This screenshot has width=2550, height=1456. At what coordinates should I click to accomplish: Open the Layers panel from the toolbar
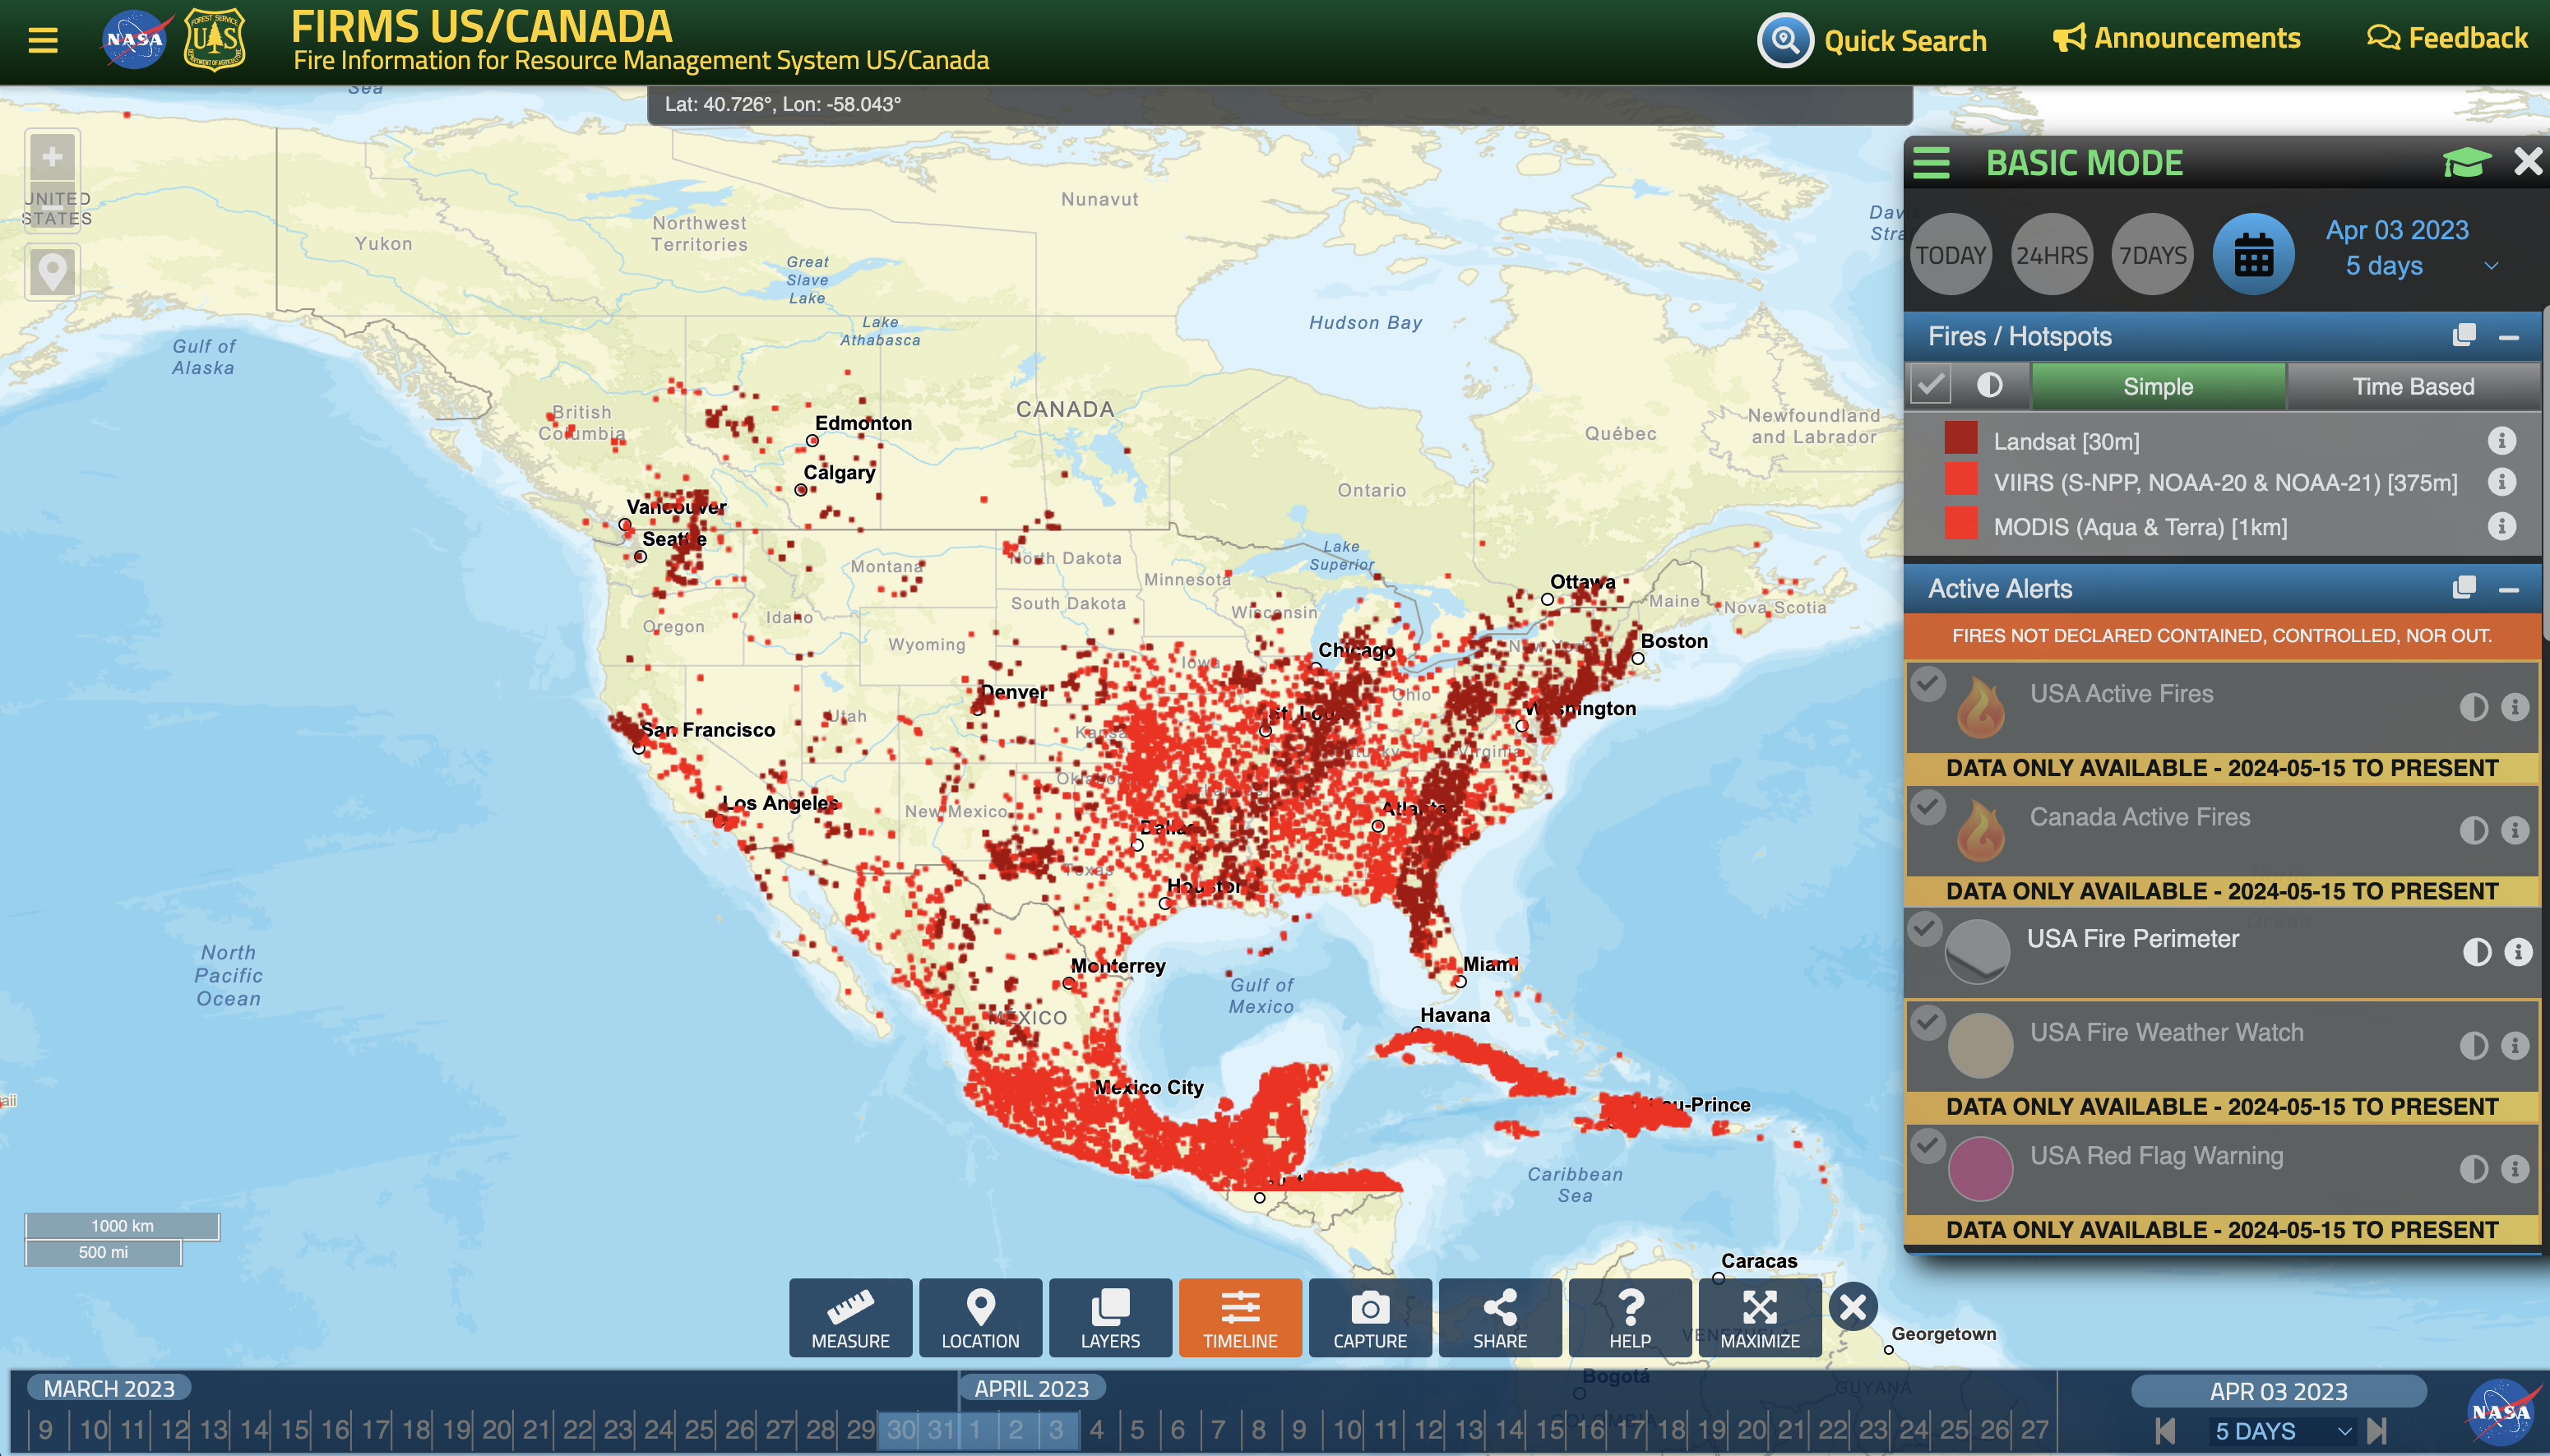[1109, 1317]
